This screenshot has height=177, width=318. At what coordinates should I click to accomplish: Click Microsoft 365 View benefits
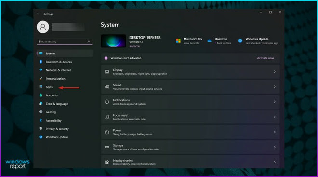point(191,43)
